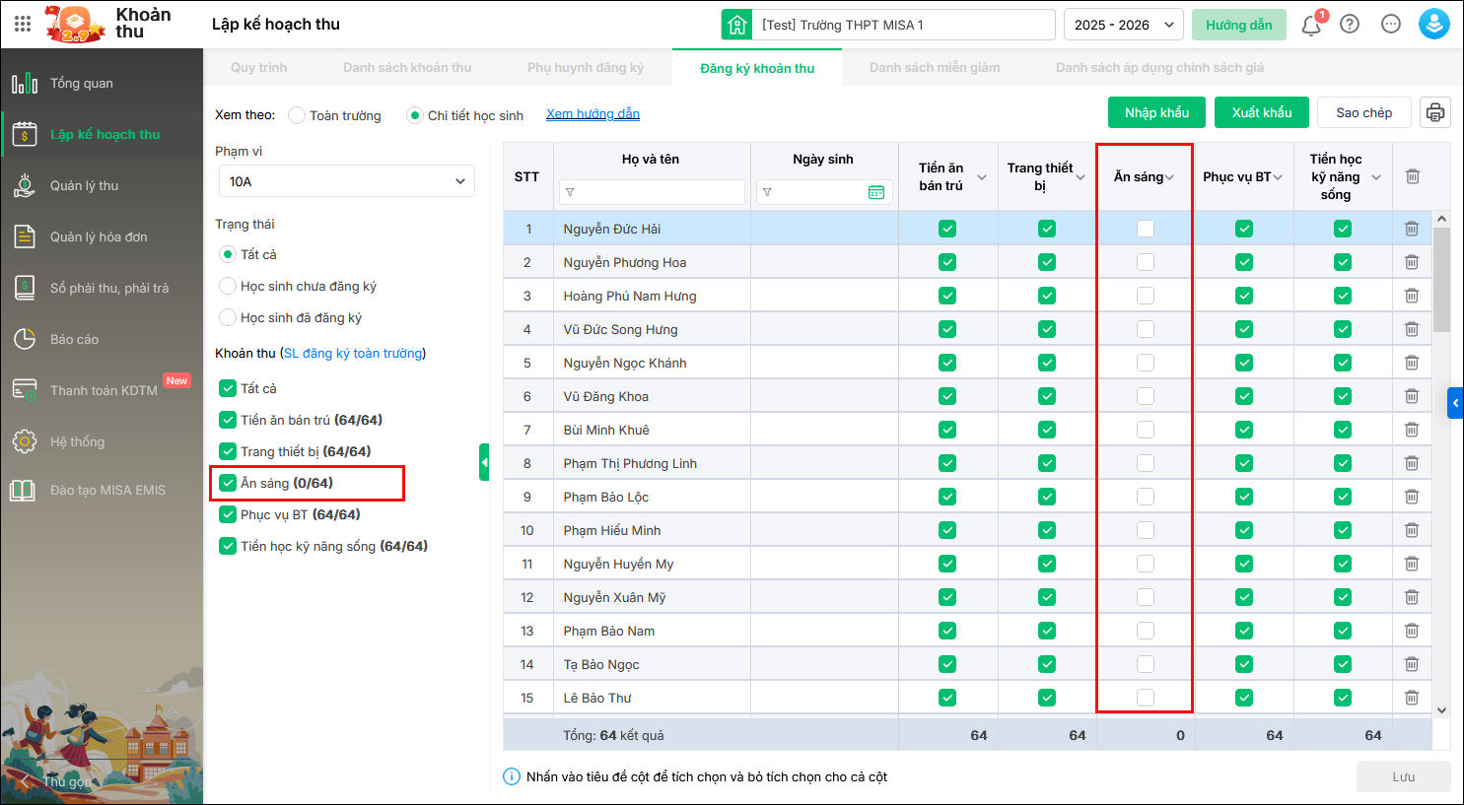
Task: Open the app launcher grid icon
Action: coord(23,24)
